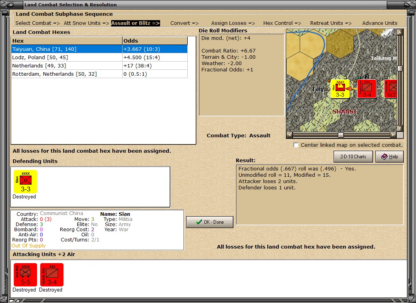Open Help for land combat
Screen dimensions: 416x303
pyautogui.click(x=390, y=157)
